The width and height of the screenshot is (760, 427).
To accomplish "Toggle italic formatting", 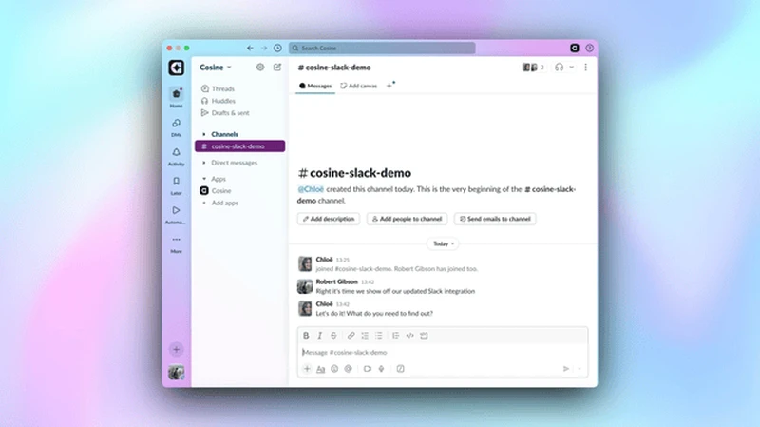I will coord(320,336).
